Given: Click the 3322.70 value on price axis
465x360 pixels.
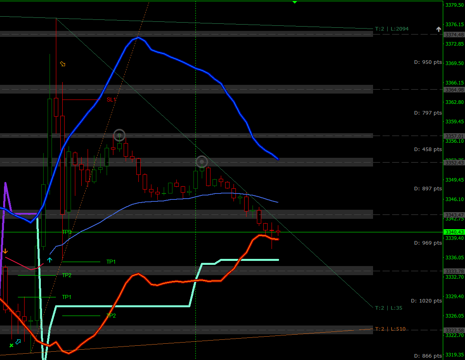Looking at the screenshot, I should [x=455, y=335].
